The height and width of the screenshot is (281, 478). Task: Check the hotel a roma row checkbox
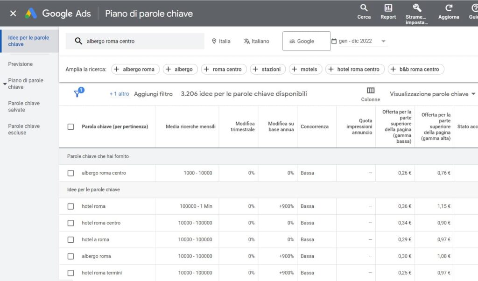tap(71, 239)
